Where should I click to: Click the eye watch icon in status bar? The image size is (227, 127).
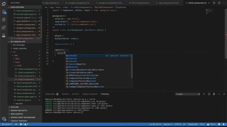[x=16, y=124]
